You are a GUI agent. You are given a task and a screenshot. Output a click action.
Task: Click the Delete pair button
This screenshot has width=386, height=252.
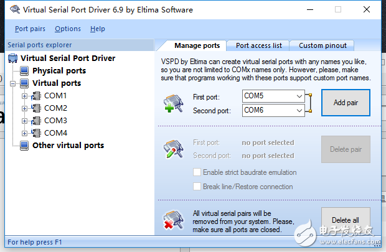tap(346, 149)
